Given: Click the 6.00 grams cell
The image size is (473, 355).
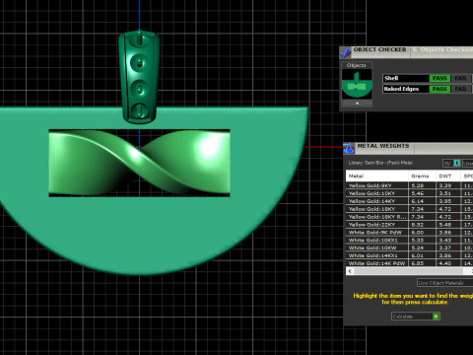Looking at the screenshot, I should coord(422,233).
